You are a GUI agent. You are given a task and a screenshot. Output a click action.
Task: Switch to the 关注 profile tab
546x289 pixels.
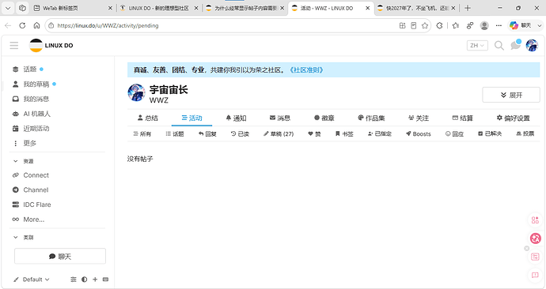[x=419, y=118]
